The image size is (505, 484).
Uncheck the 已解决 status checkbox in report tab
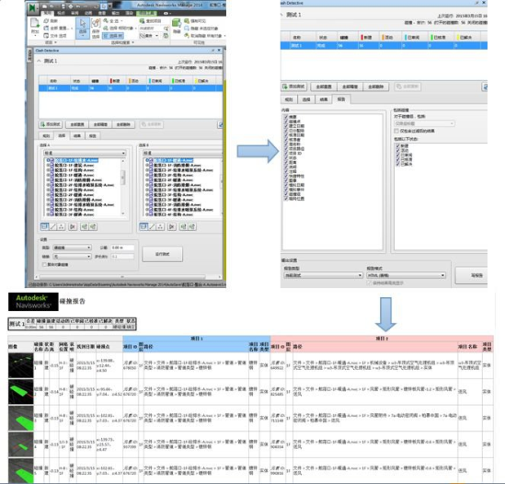coord(398,164)
